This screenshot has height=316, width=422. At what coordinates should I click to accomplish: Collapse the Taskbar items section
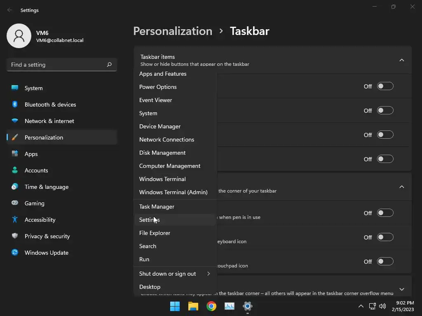pyautogui.click(x=401, y=60)
